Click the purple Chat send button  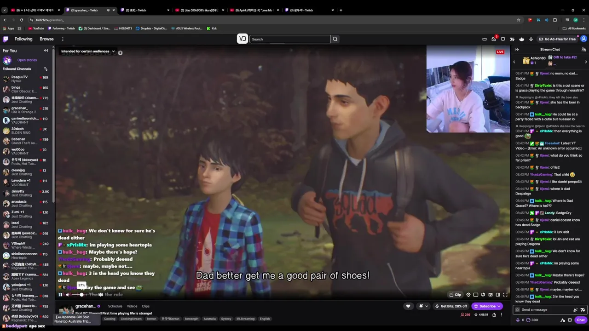(x=581, y=320)
